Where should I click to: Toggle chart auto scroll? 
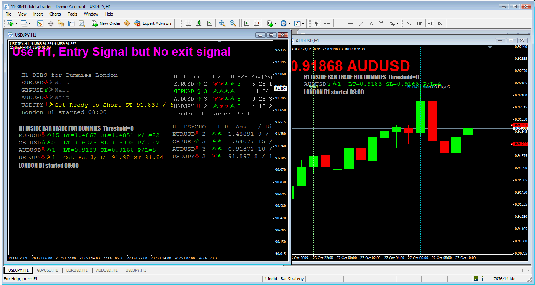point(246,23)
